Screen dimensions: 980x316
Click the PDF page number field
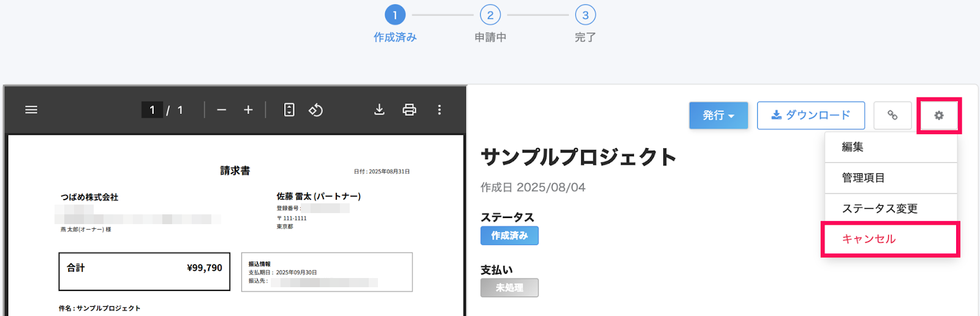[x=152, y=110]
